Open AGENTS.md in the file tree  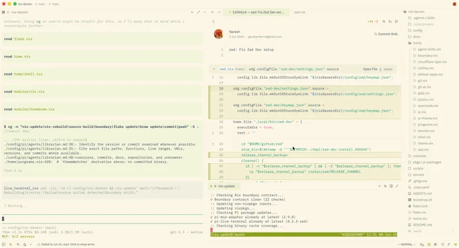click(420, 193)
